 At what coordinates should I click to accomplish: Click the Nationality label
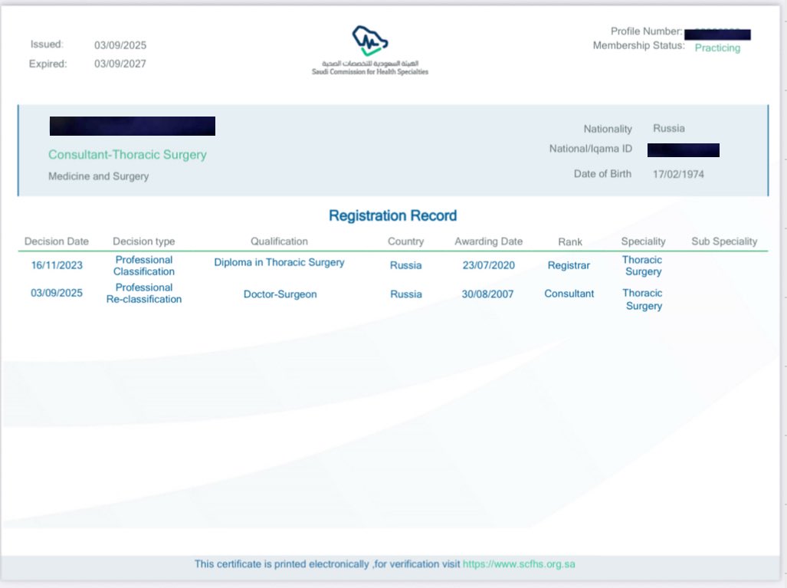608,129
